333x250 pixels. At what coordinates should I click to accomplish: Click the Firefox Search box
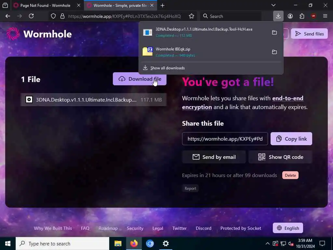click(231, 16)
